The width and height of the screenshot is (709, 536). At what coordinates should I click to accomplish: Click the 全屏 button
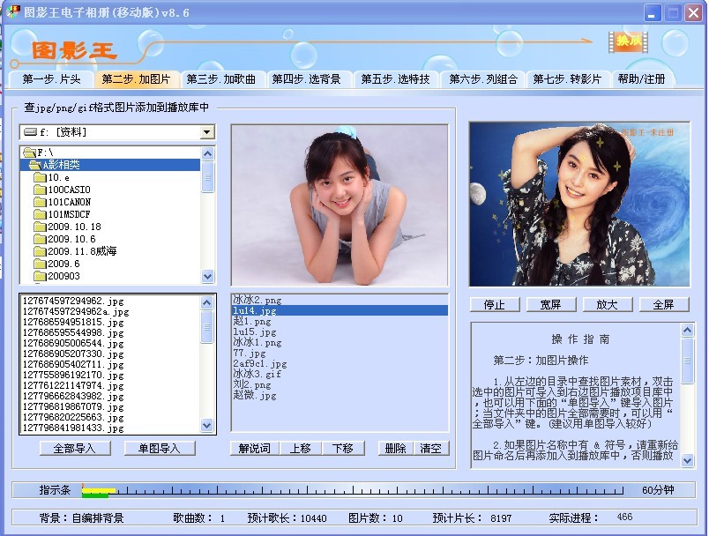[664, 305]
